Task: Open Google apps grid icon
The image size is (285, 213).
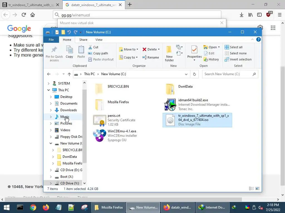Action: [273, 28]
